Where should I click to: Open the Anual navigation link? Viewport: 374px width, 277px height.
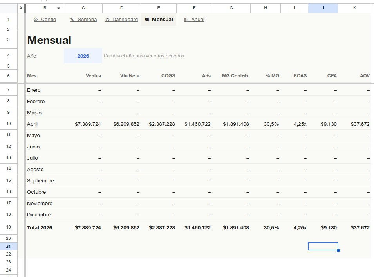point(194,19)
